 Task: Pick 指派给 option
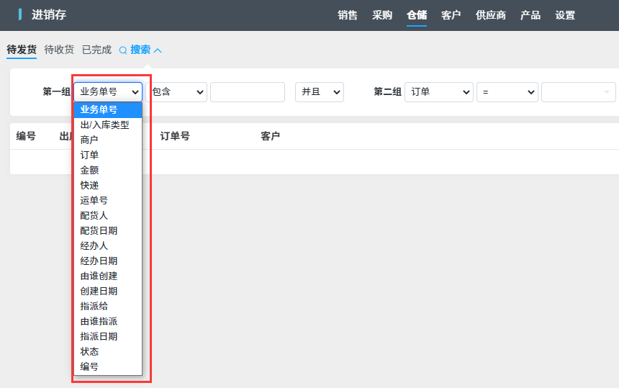[108, 306]
